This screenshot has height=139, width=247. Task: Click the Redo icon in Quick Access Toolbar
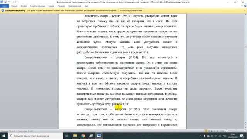pyautogui.click(x=14, y=2)
